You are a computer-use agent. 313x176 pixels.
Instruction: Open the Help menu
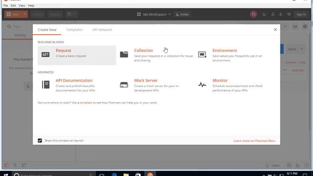point(31,5)
